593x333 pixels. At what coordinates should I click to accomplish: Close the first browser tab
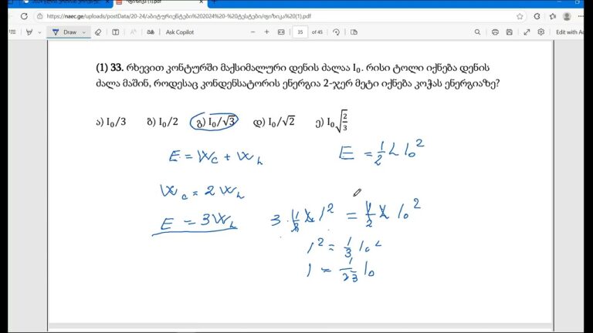pyautogui.click(x=108, y=2)
